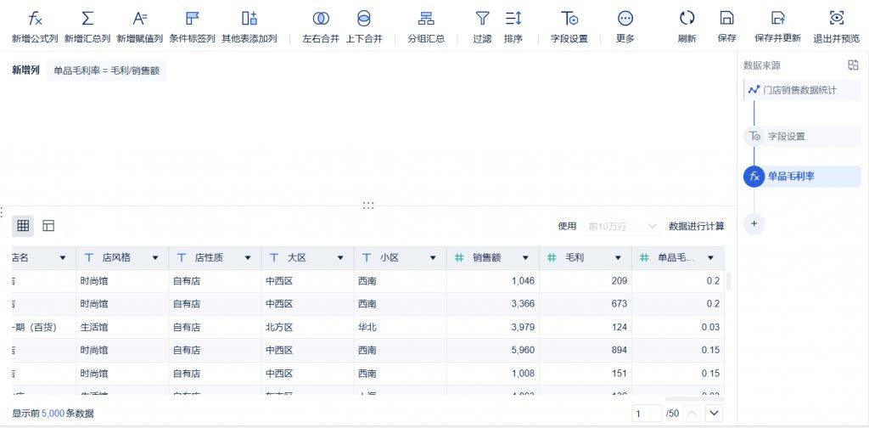Click the 新增公式列 formula column icon
The image size is (869, 428).
(35, 19)
